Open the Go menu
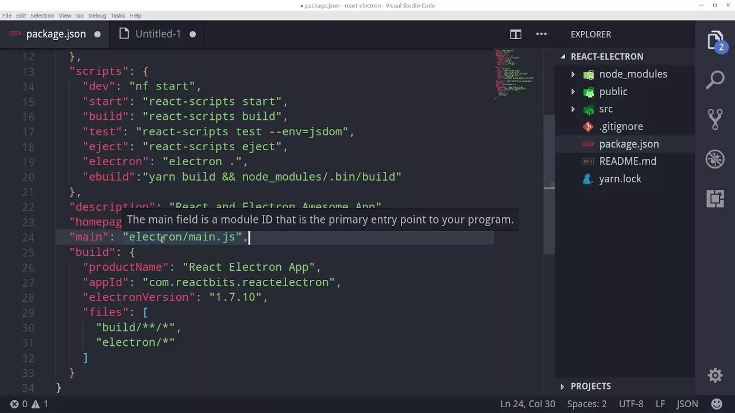 [x=80, y=15]
